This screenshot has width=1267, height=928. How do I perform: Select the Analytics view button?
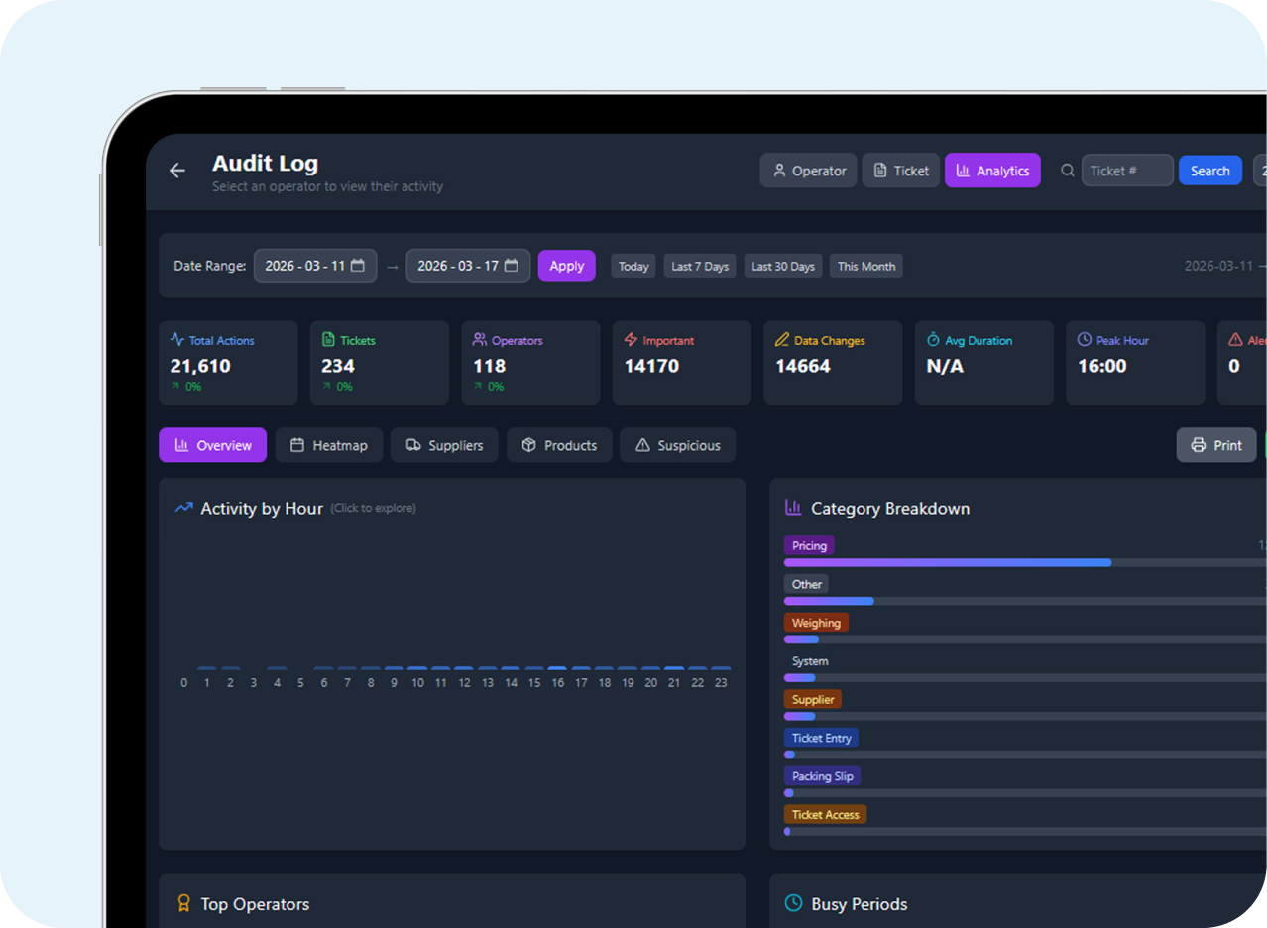click(992, 171)
